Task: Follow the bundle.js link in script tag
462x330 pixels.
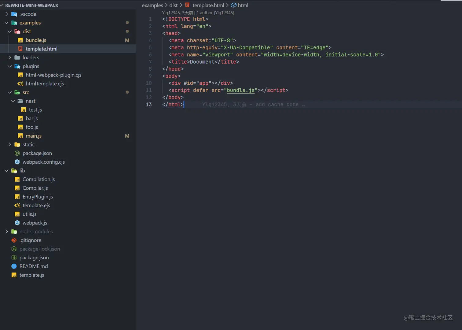Action: 240,90
